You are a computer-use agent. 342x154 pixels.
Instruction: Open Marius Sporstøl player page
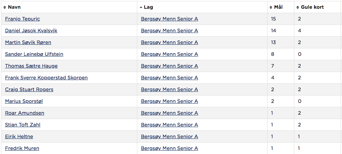(x=24, y=102)
